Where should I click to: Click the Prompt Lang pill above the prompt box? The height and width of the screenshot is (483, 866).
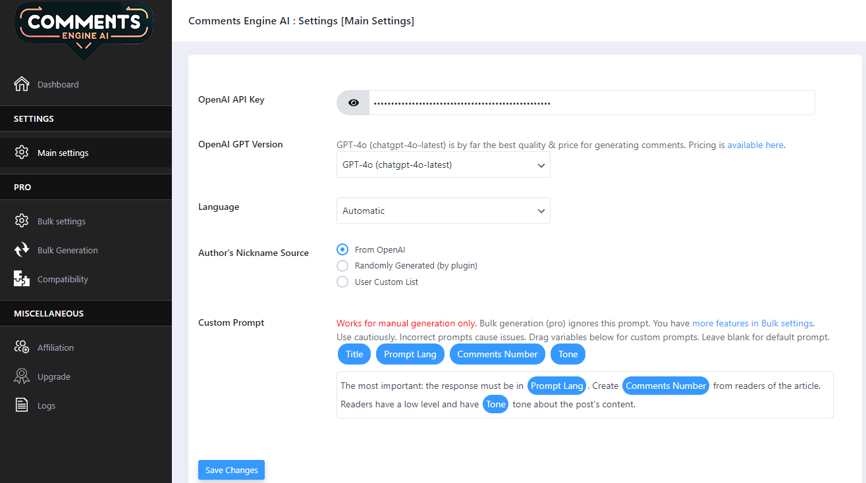410,354
